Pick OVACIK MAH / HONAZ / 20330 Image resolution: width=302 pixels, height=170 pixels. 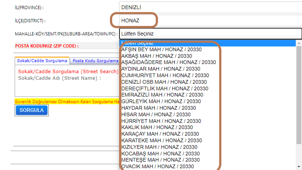click(158, 166)
